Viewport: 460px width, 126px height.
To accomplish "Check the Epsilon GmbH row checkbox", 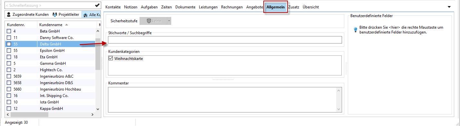I will (x=9, y=51).
